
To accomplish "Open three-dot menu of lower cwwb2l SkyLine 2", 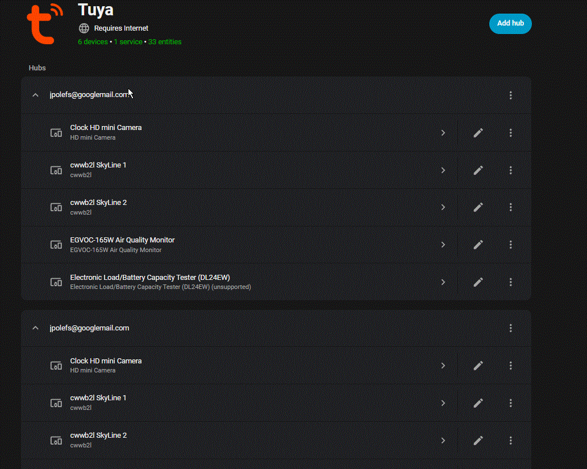I will 511,441.
